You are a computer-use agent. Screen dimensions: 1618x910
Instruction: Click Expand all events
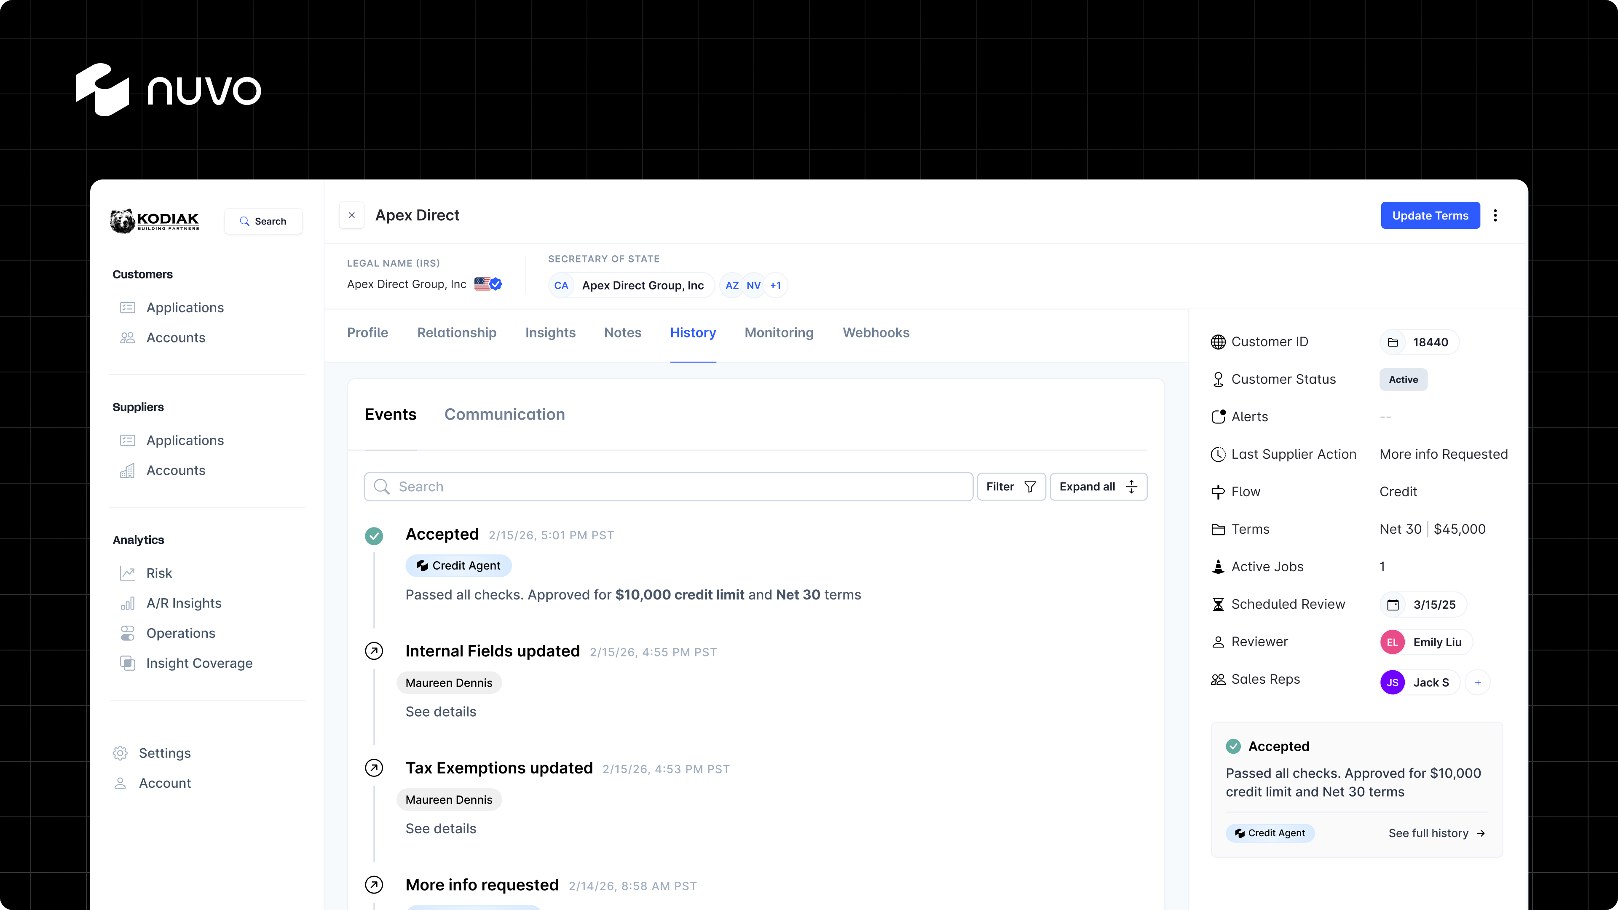(1098, 487)
